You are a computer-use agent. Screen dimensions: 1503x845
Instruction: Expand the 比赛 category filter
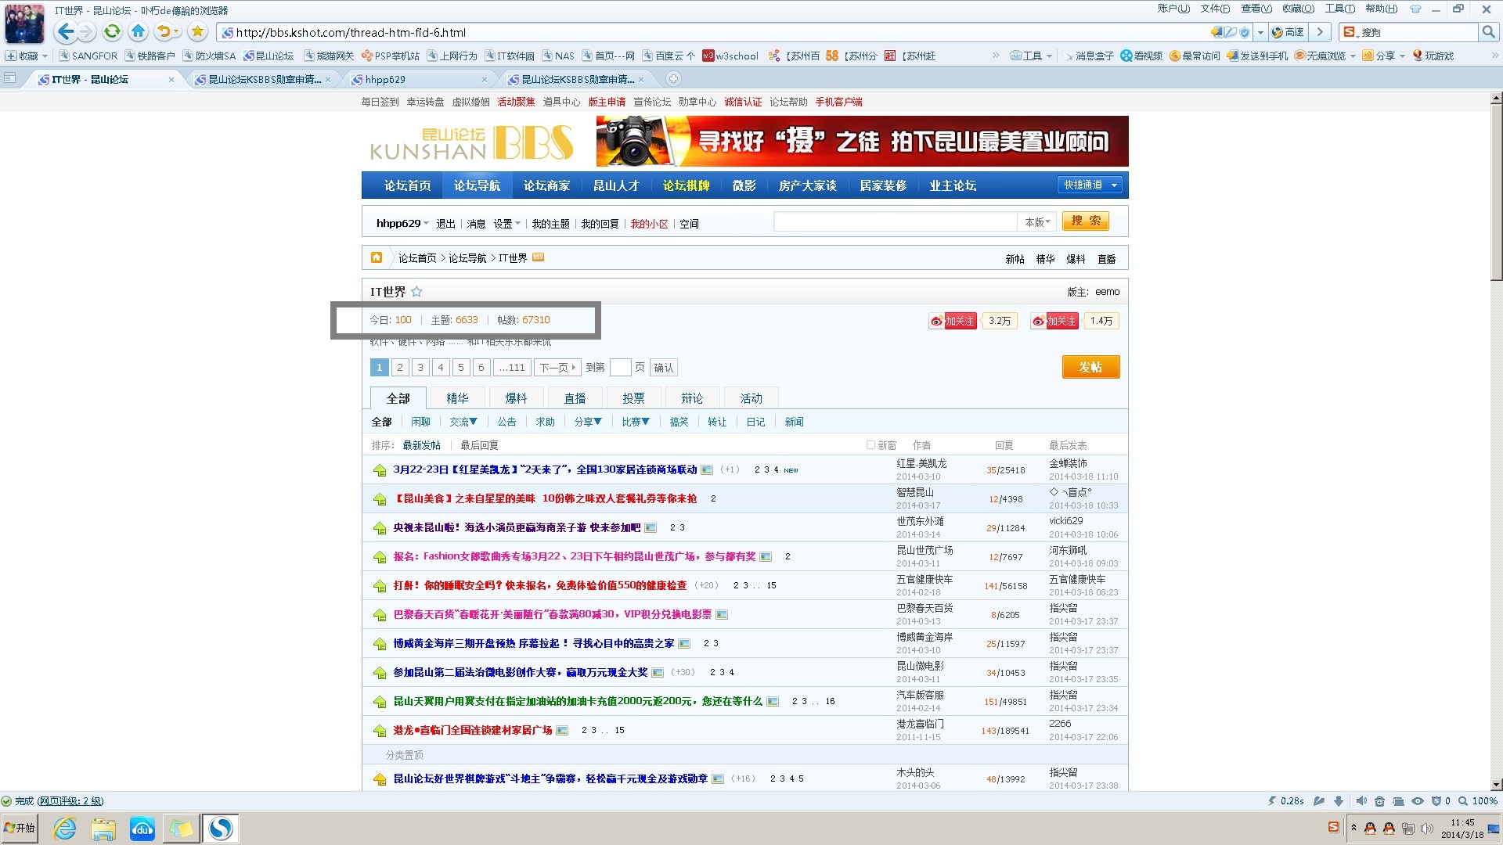coord(636,422)
